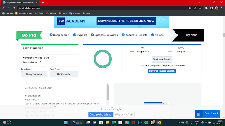This screenshot has width=225, height=126.
Task: Click the Deep search checkmark
Action: [x=51, y=35]
